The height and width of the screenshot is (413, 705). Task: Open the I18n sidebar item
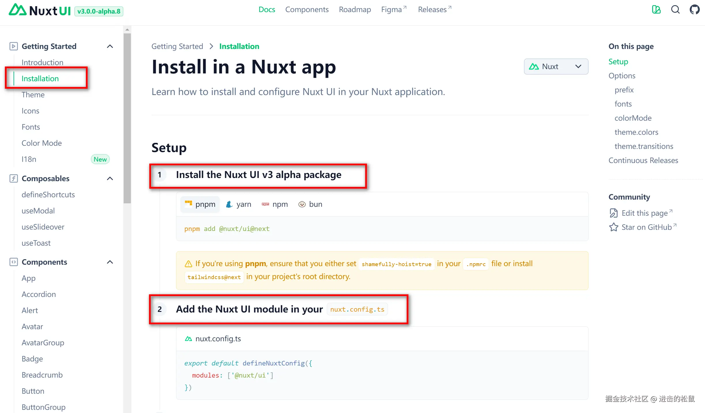tap(29, 159)
